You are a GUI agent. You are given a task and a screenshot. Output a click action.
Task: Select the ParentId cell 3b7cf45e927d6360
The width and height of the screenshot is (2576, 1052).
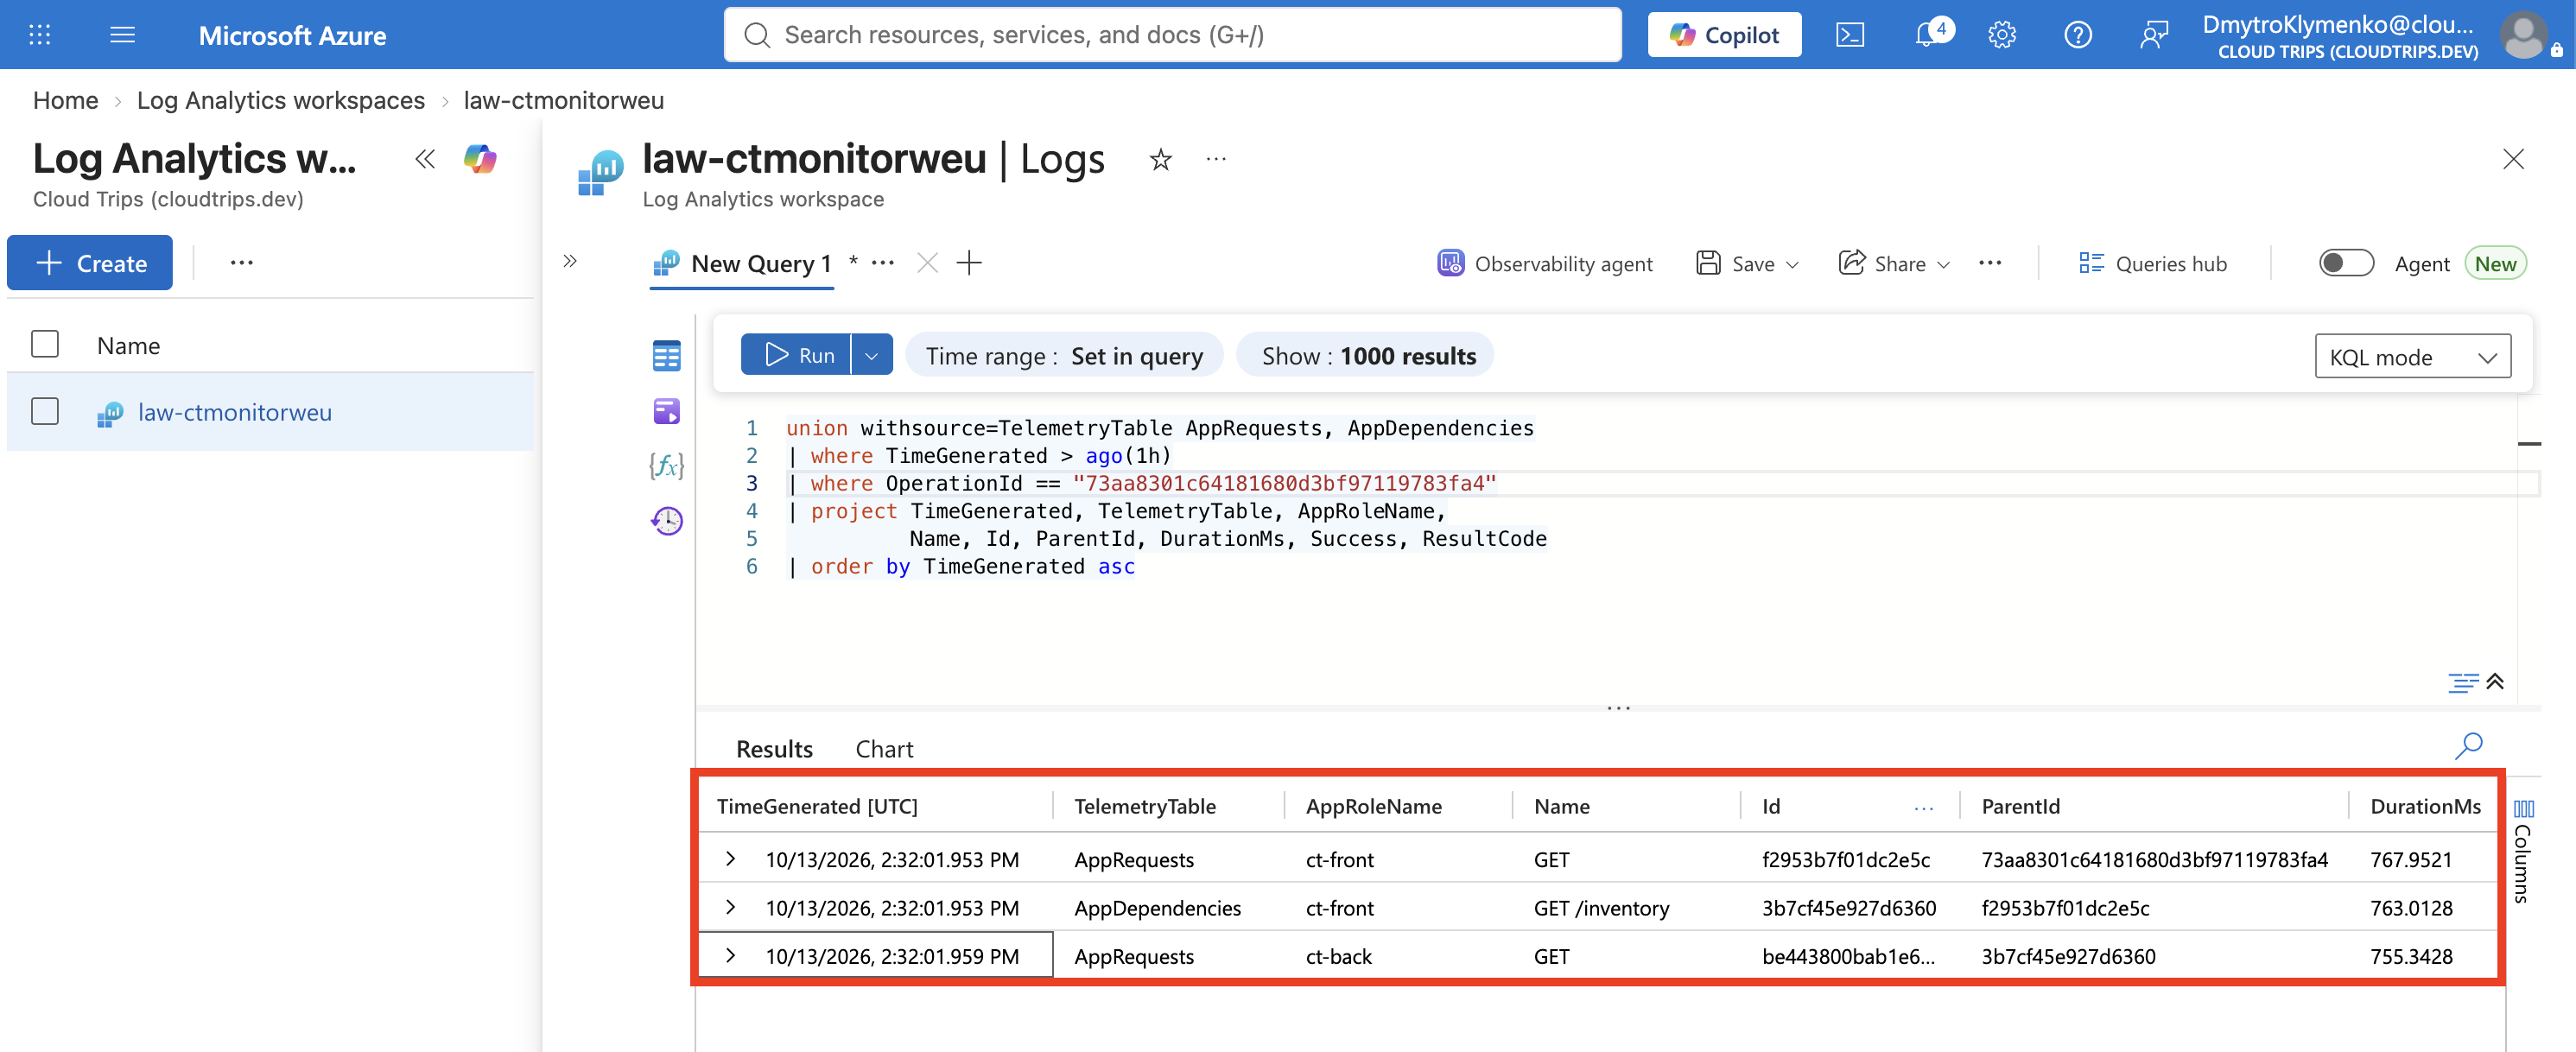(x=2068, y=957)
